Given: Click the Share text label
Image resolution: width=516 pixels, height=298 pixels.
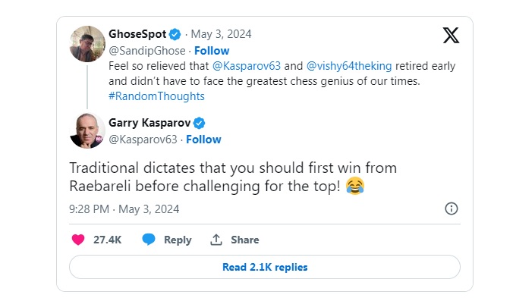Looking at the screenshot, I should point(245,240).
